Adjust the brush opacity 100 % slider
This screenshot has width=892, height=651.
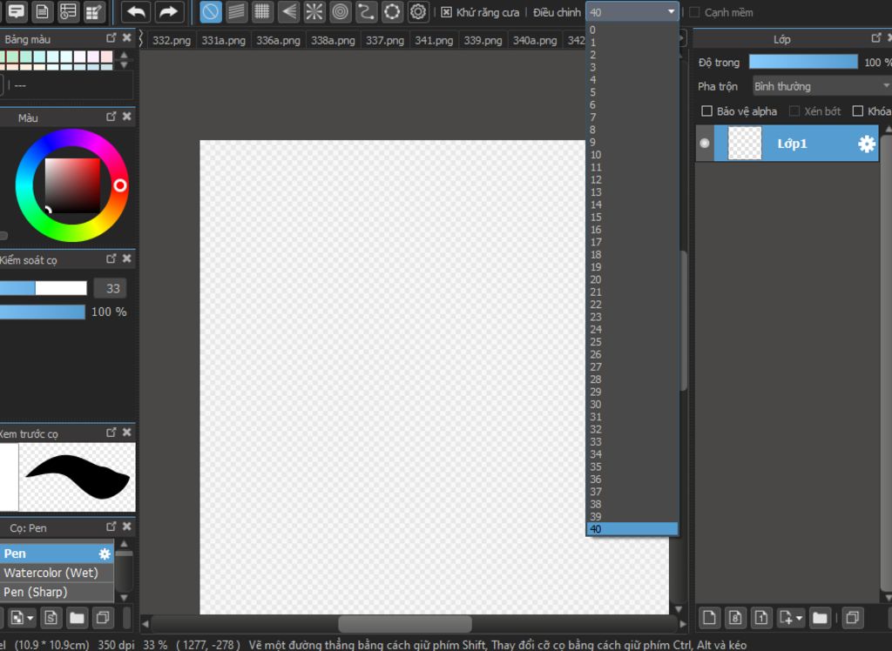click(43, 312)
